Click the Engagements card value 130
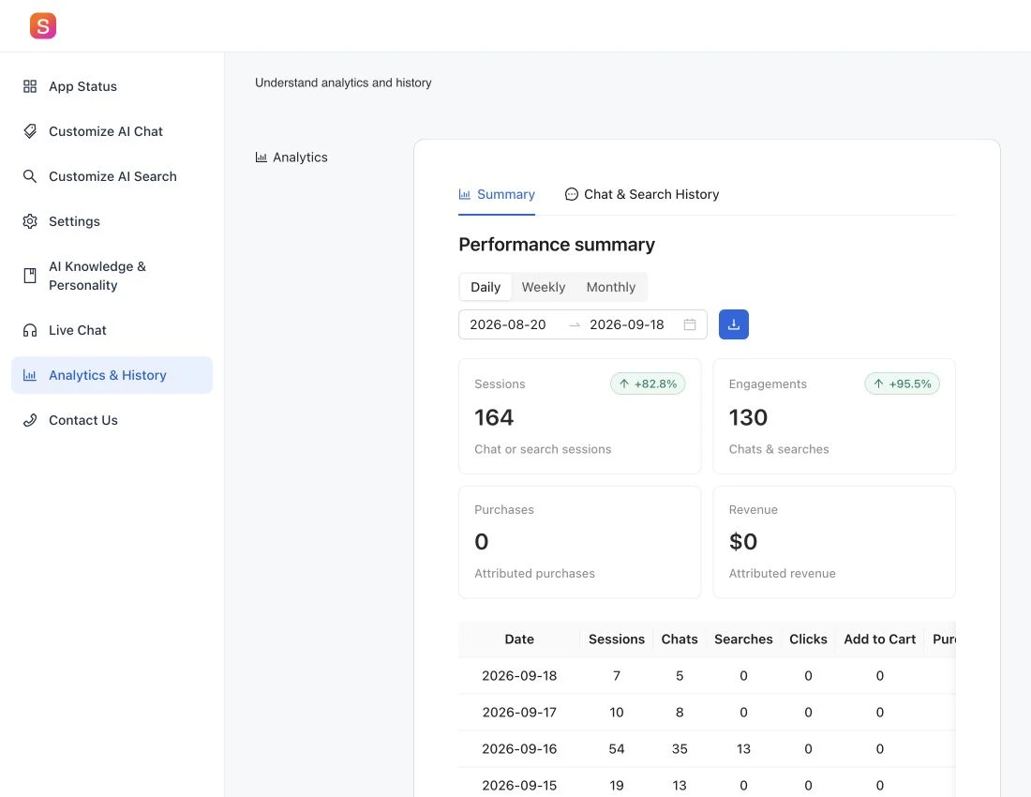This screenshot has height=797, width=1031. [x=748, y=417]
